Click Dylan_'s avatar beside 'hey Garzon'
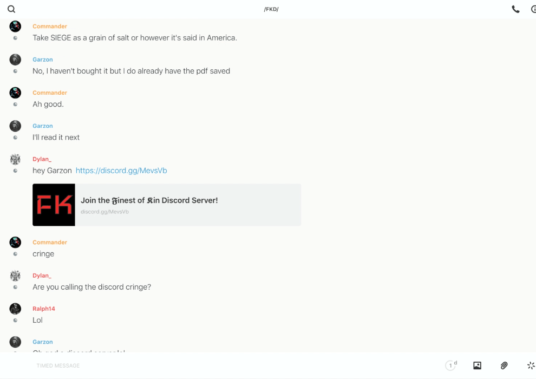This screenshot has height=379, width=536. tap(15, 159)
